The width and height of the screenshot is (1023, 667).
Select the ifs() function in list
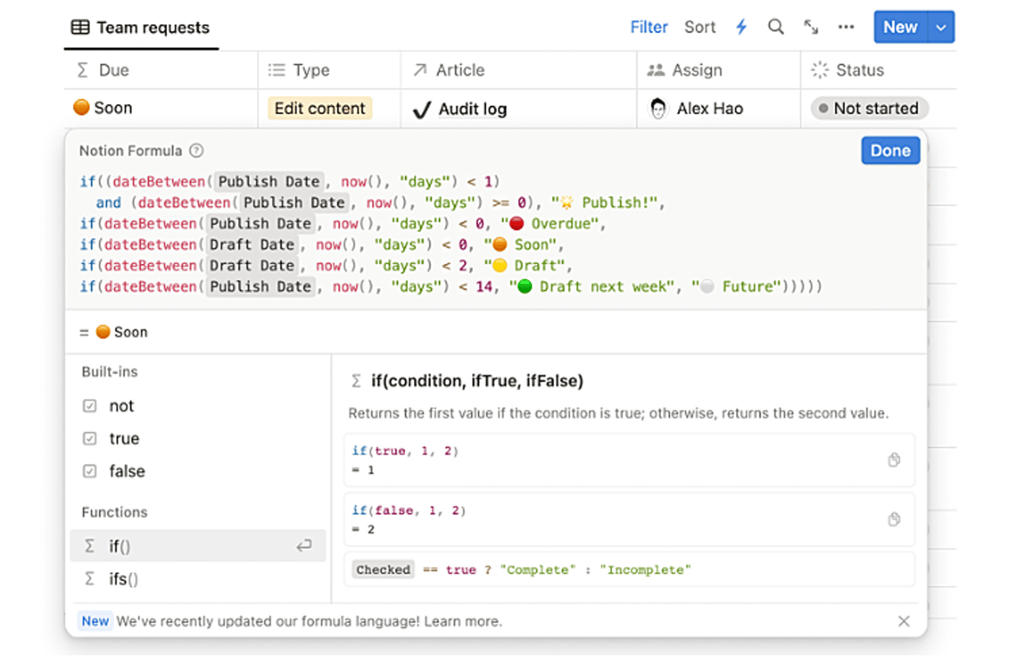pos(197,578)
